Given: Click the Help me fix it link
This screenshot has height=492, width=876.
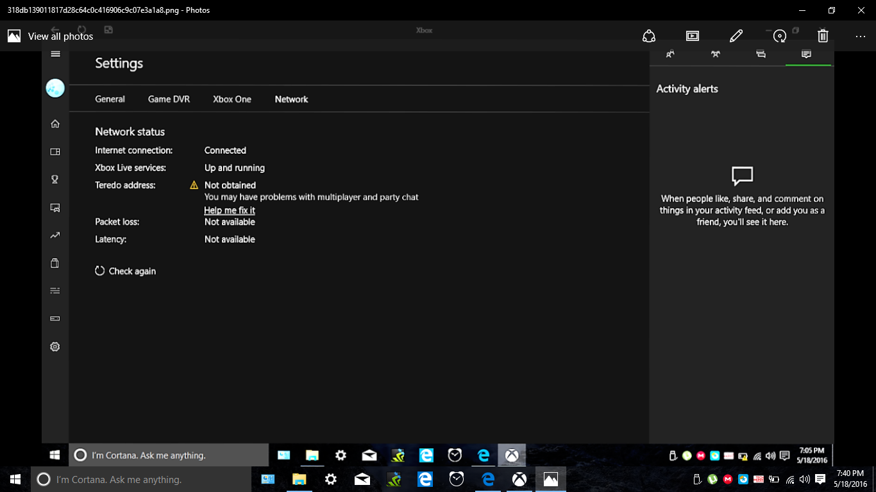Looking at the screenshot, I should pos(230,210).
